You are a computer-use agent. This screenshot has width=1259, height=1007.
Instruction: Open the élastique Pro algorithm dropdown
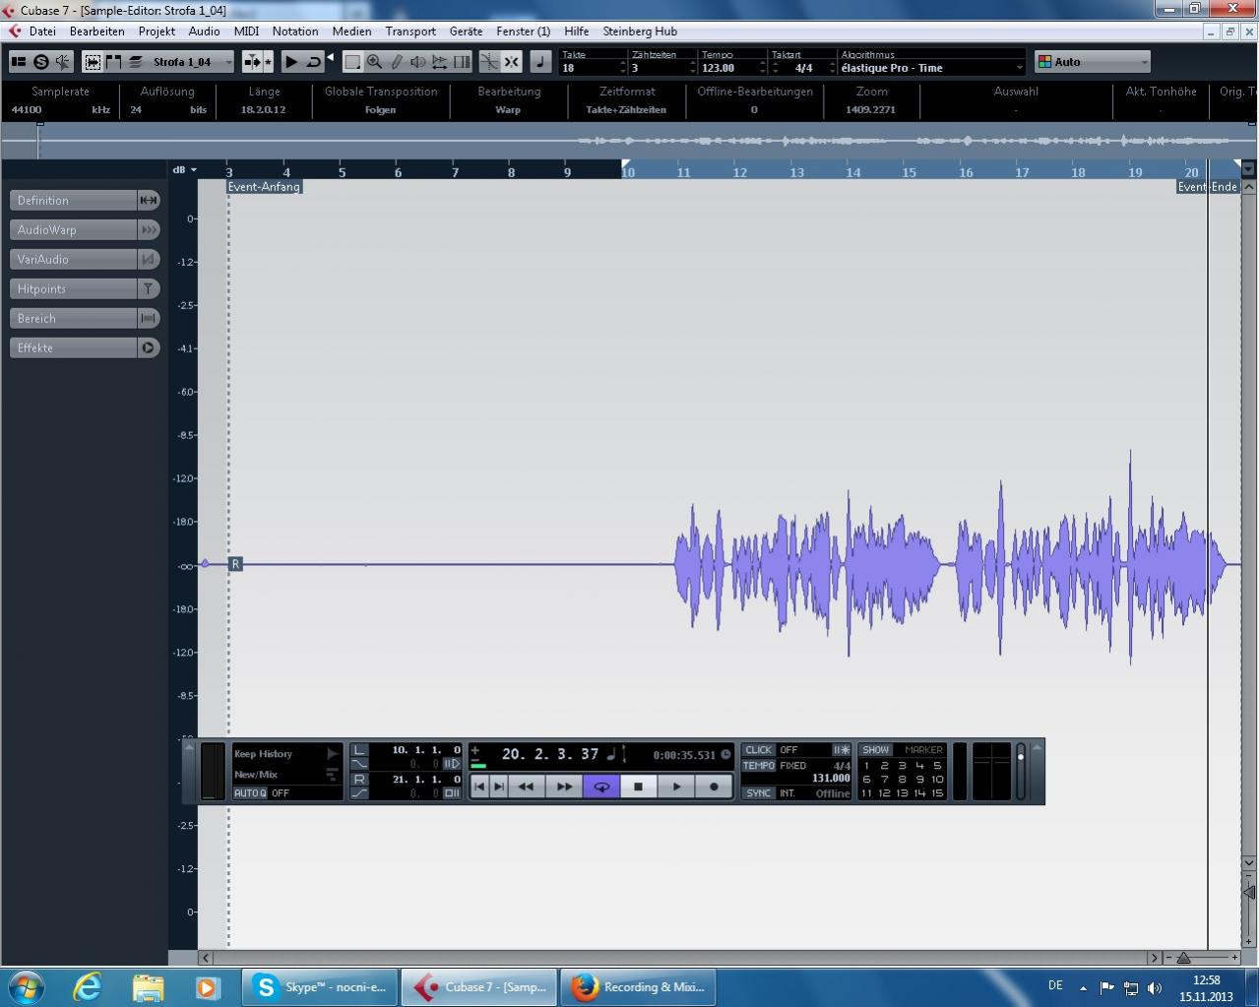click(x=1019, y=68)
